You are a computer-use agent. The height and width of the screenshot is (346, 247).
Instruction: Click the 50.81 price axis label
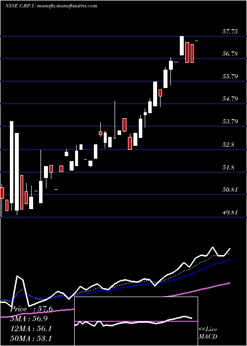click(x=230, y=189)
